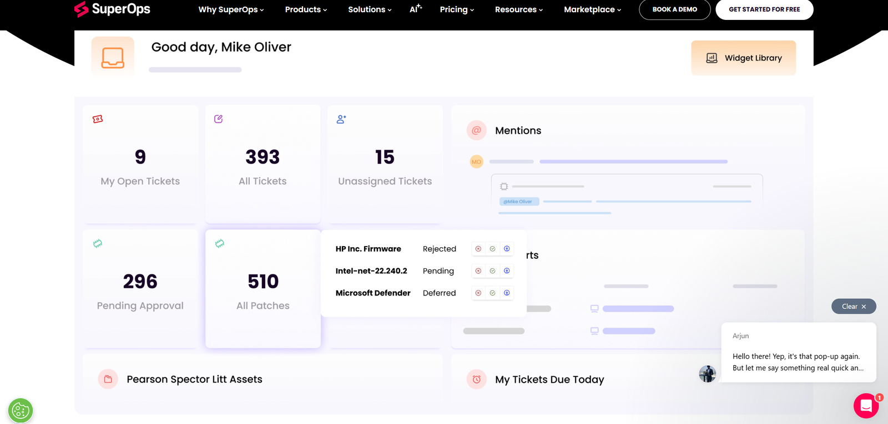The width and height of the screenshot is (888, 424).
Task: Click the Deferred status text
Action: click(x=439, y=293)
